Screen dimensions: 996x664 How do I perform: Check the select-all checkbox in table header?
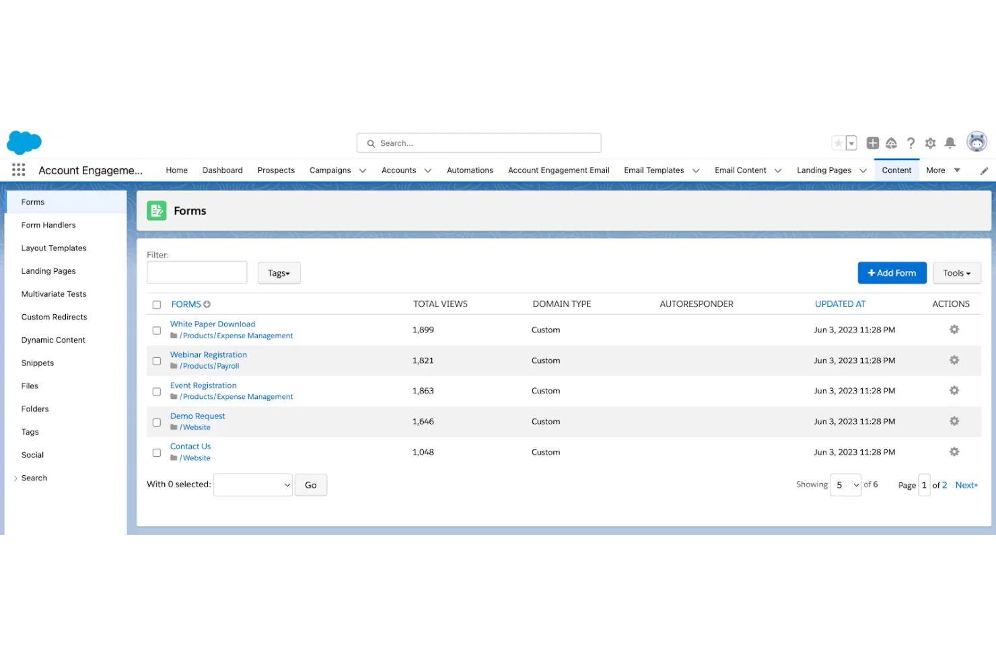[156, 304]
